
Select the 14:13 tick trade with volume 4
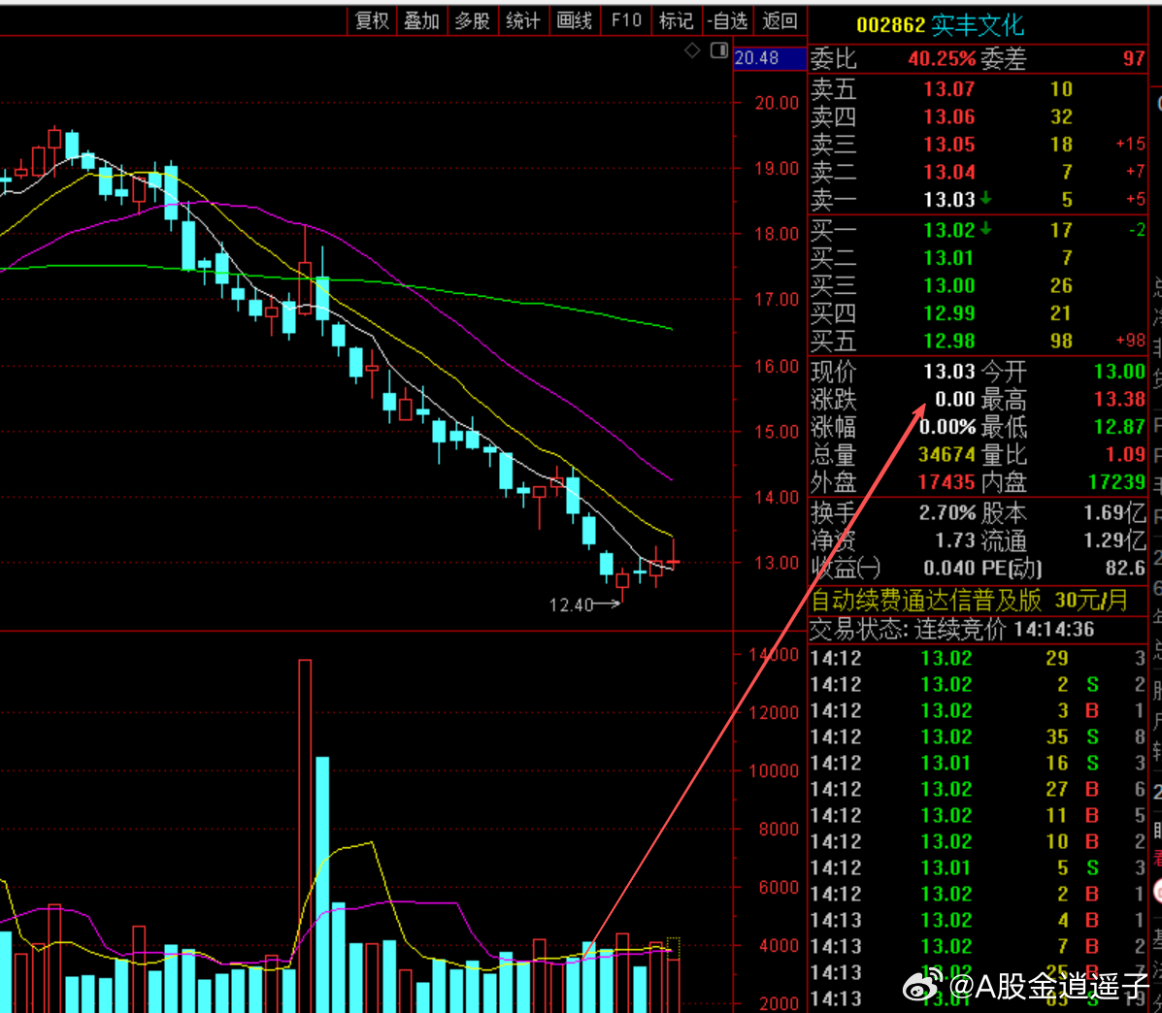tap(979, 920)
